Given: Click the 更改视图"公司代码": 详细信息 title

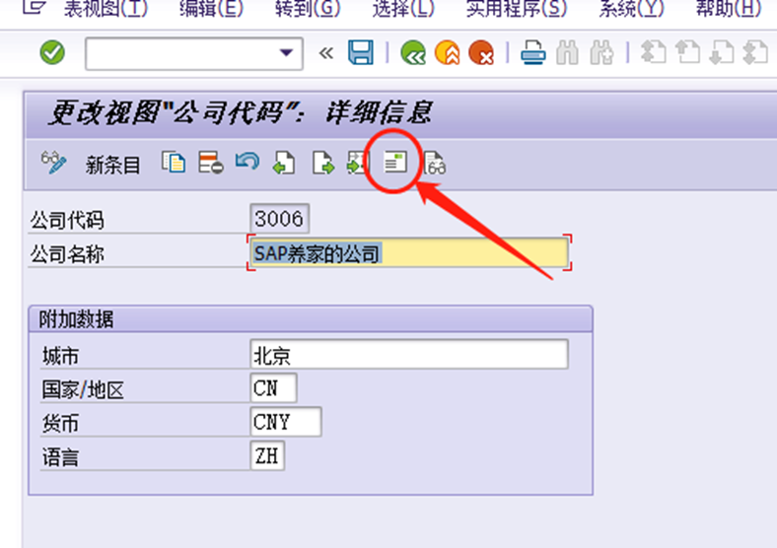Looking at the screenshot, I should (241, 113).
